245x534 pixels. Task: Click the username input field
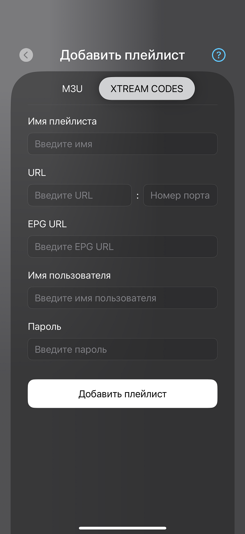click(122, 298)
